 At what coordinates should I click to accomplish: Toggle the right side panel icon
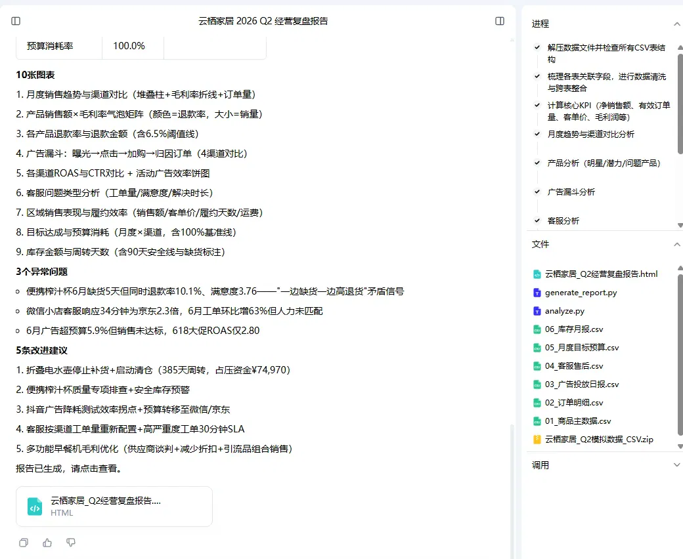500,21
